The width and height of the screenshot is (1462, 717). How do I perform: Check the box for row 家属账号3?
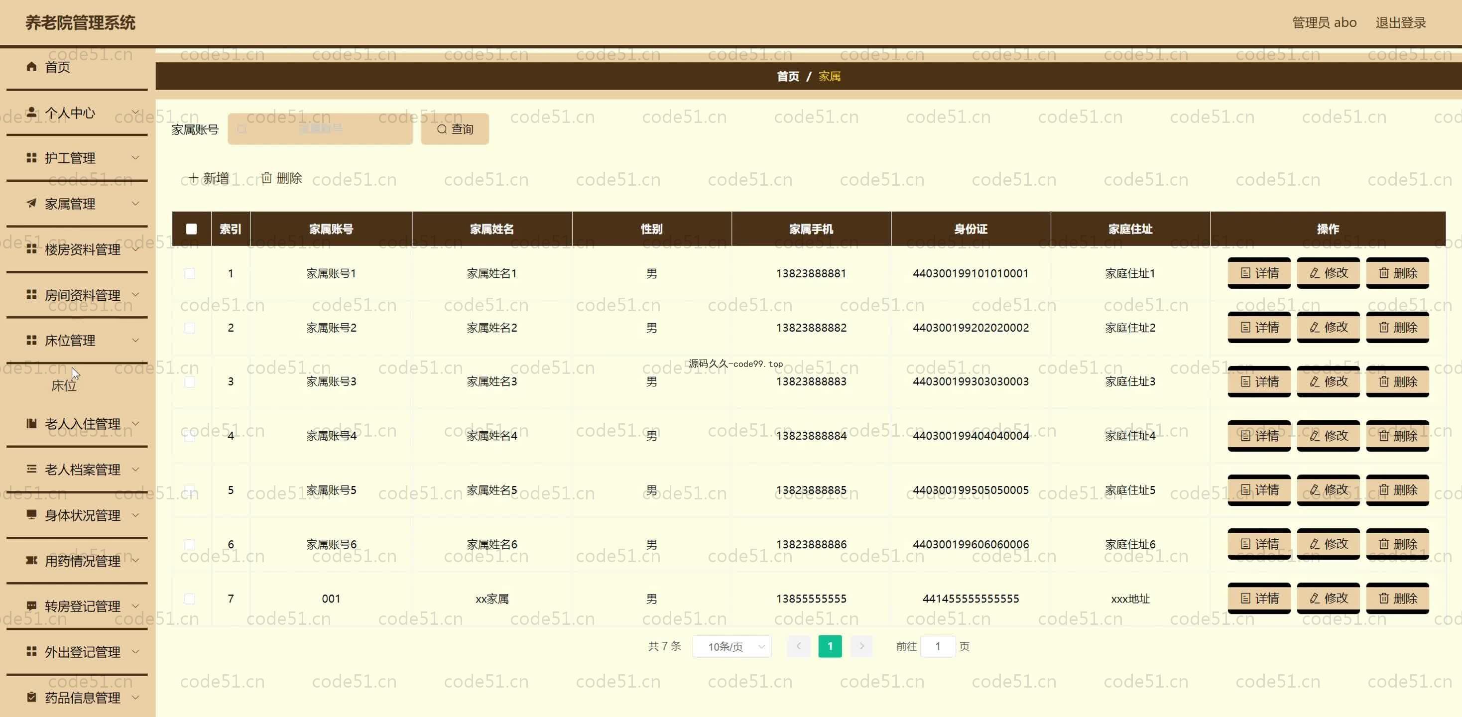[x=190, y=381]
